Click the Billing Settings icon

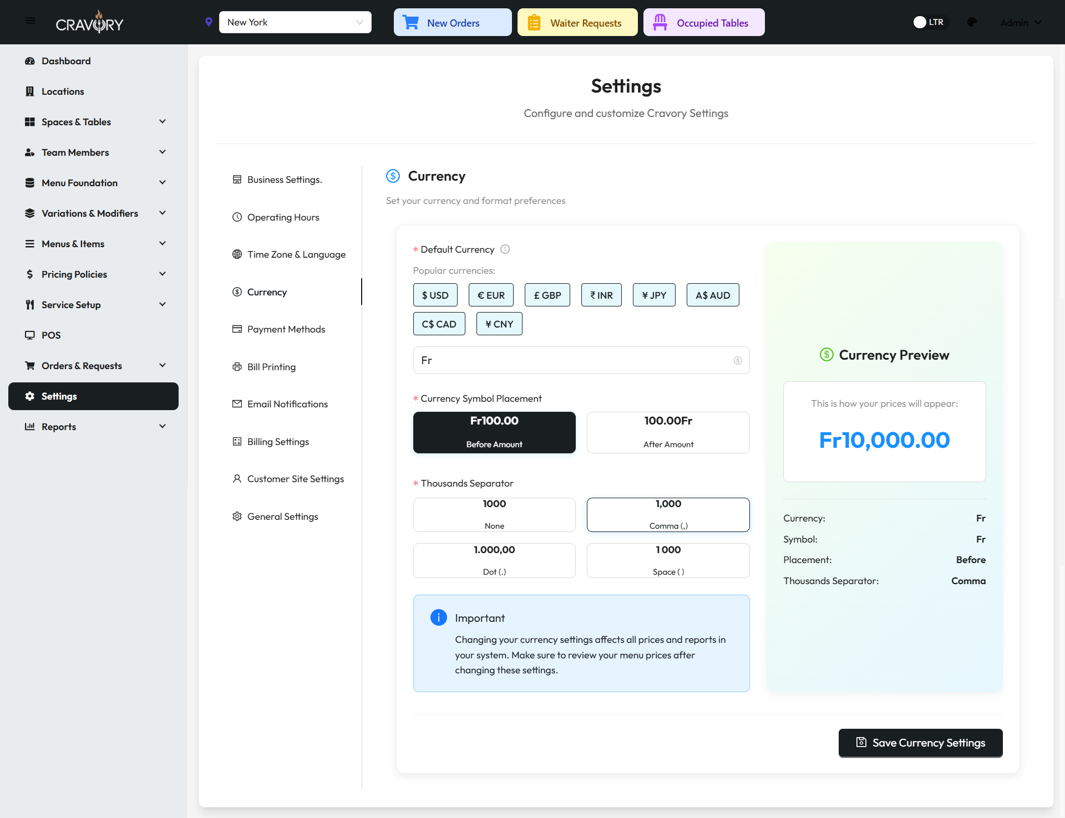[237, 442]
